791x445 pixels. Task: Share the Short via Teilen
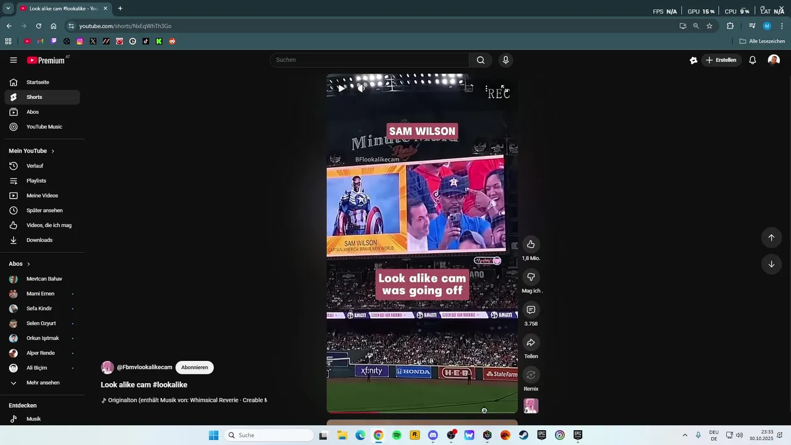[531, 342]
